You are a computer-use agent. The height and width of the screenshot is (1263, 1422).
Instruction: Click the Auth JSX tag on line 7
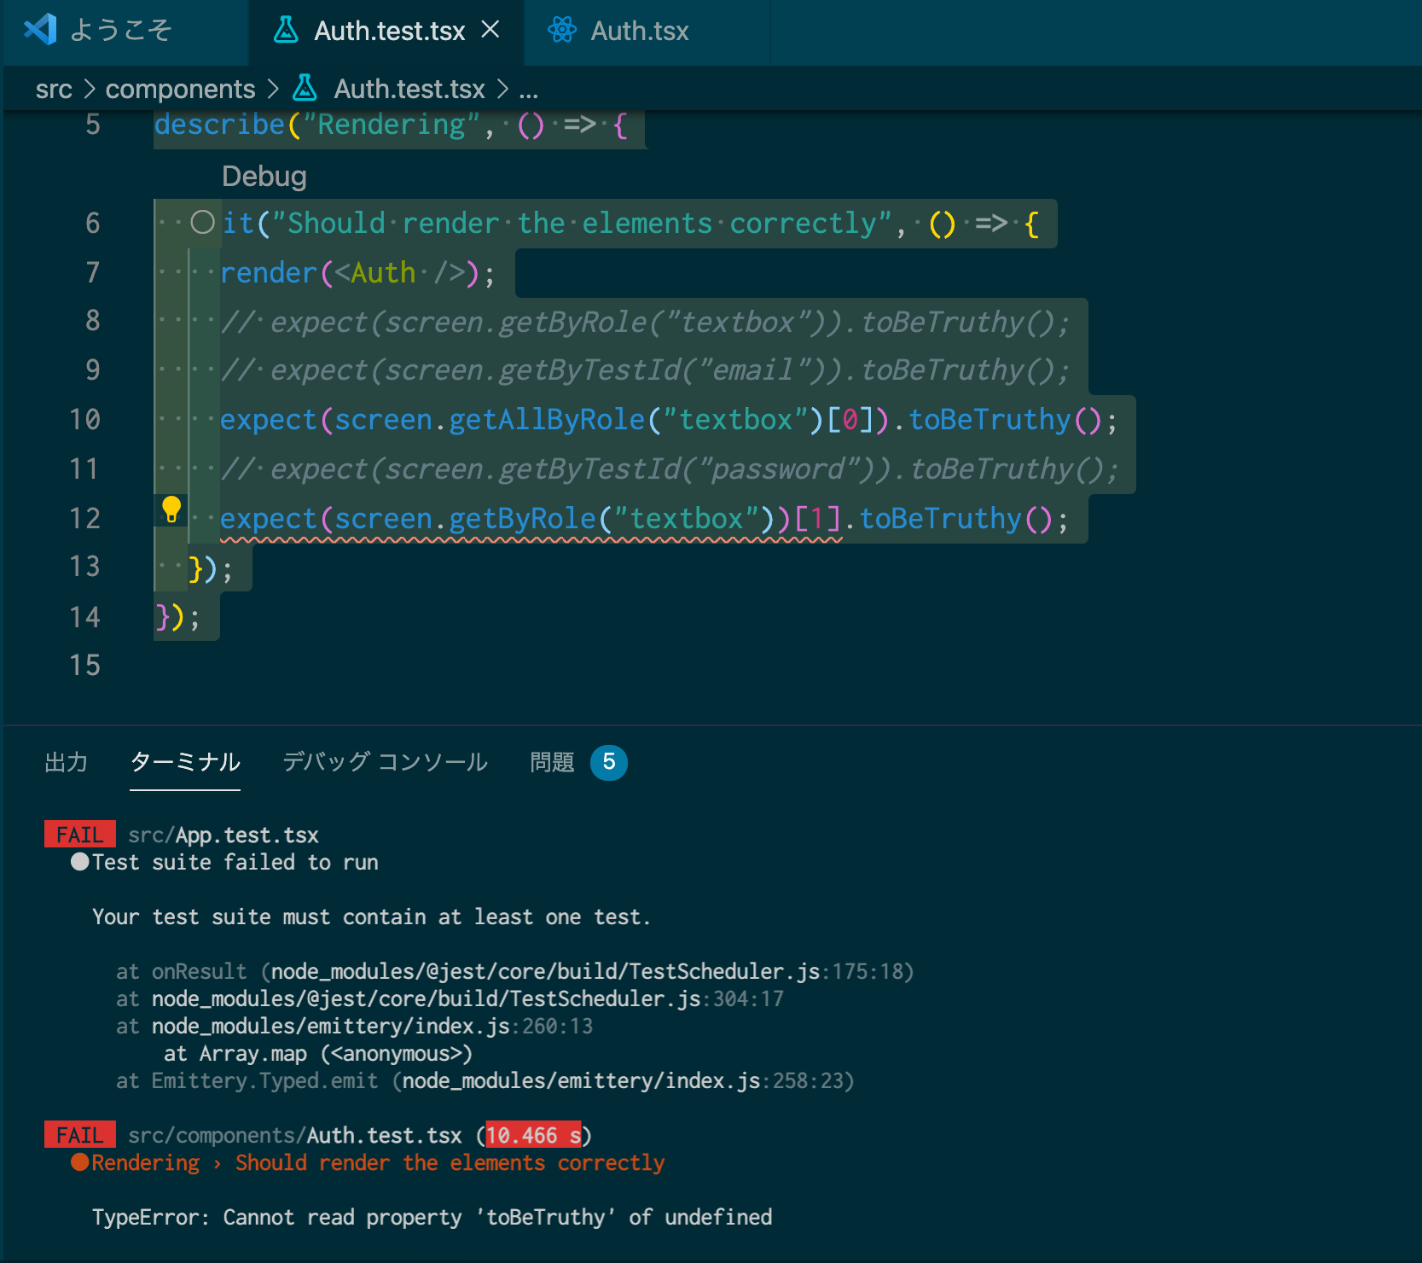tap(383, 273)
